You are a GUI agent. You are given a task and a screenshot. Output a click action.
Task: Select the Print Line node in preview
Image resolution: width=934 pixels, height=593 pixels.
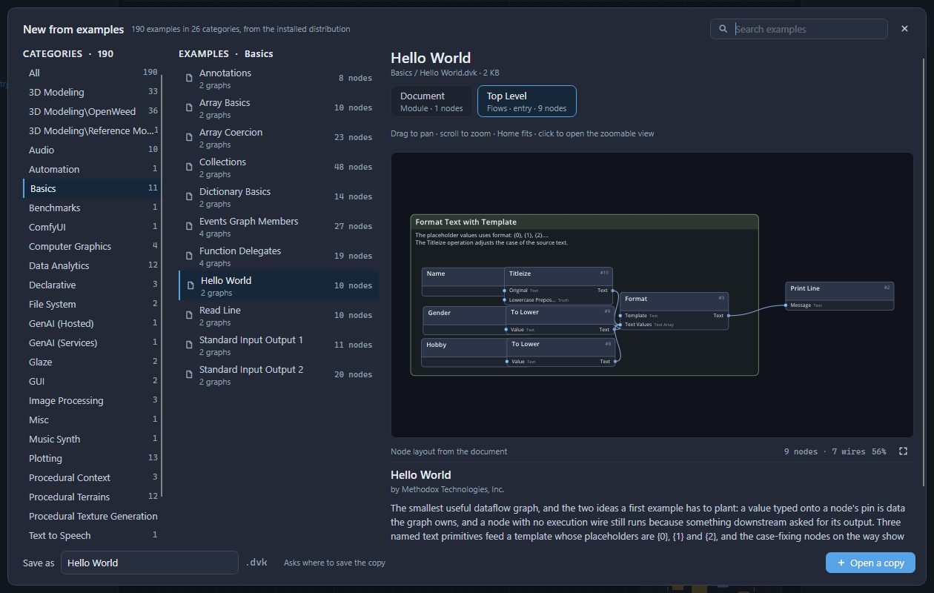839,296
